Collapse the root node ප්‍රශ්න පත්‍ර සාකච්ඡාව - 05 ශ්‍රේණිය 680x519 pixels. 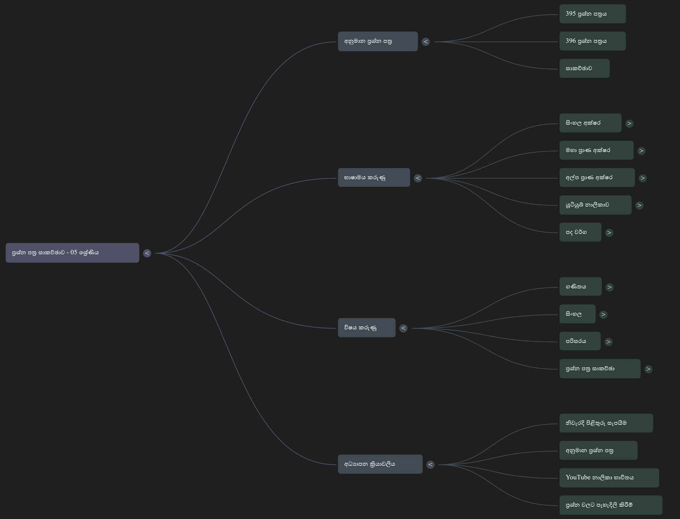pos(147,253)
